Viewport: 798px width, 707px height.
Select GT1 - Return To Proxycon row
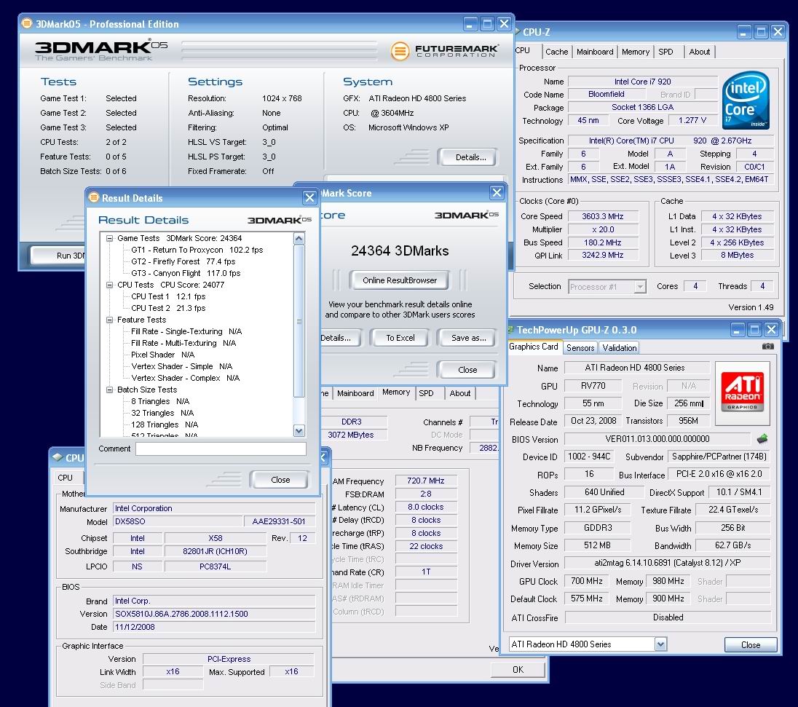point(197,250)
